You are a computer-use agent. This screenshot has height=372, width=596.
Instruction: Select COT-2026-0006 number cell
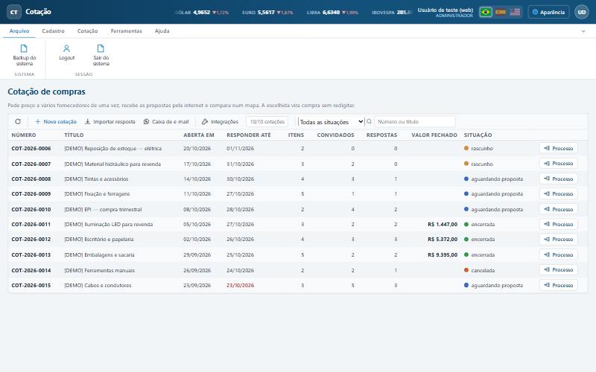31,148
